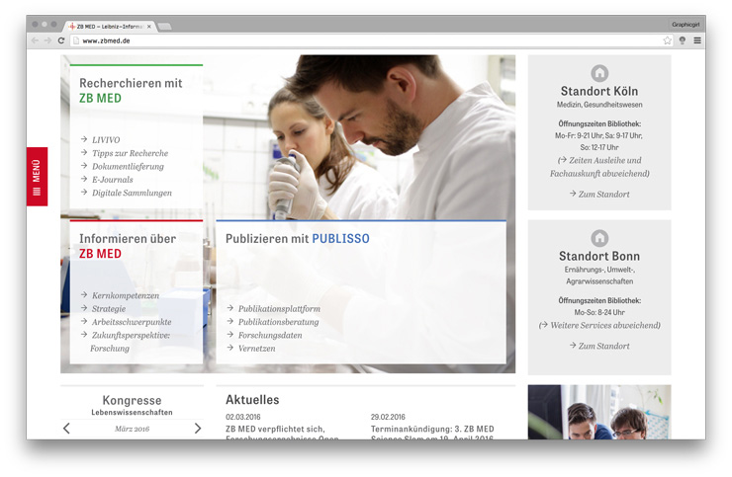Open Kernkompetenzen link
The height and width of the screenshot is (477, 732).
125,295
